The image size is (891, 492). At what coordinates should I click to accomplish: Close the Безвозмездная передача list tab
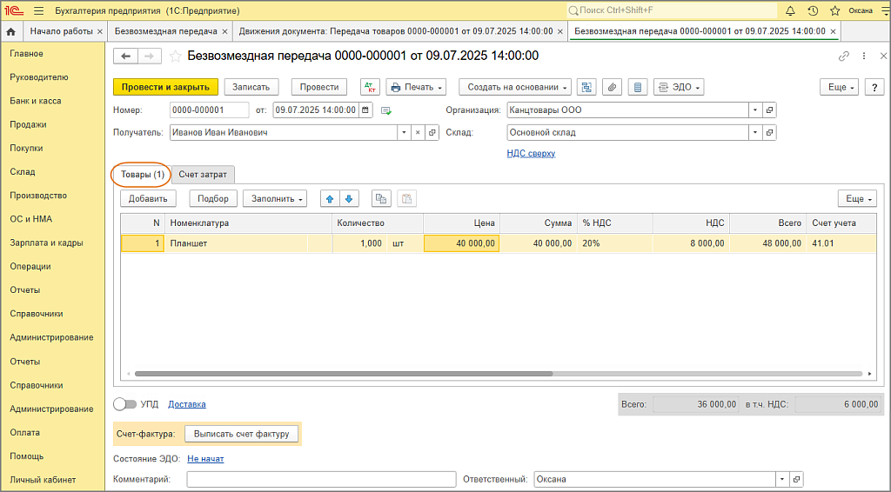pyautogui.click(x=224, y=32)
